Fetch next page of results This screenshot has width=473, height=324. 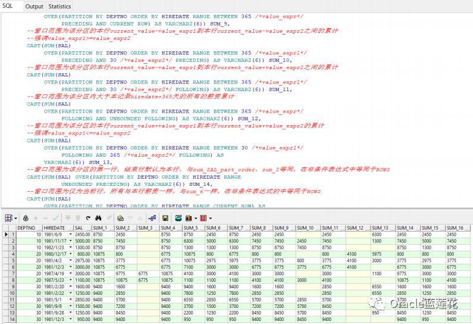pos(68,218)
